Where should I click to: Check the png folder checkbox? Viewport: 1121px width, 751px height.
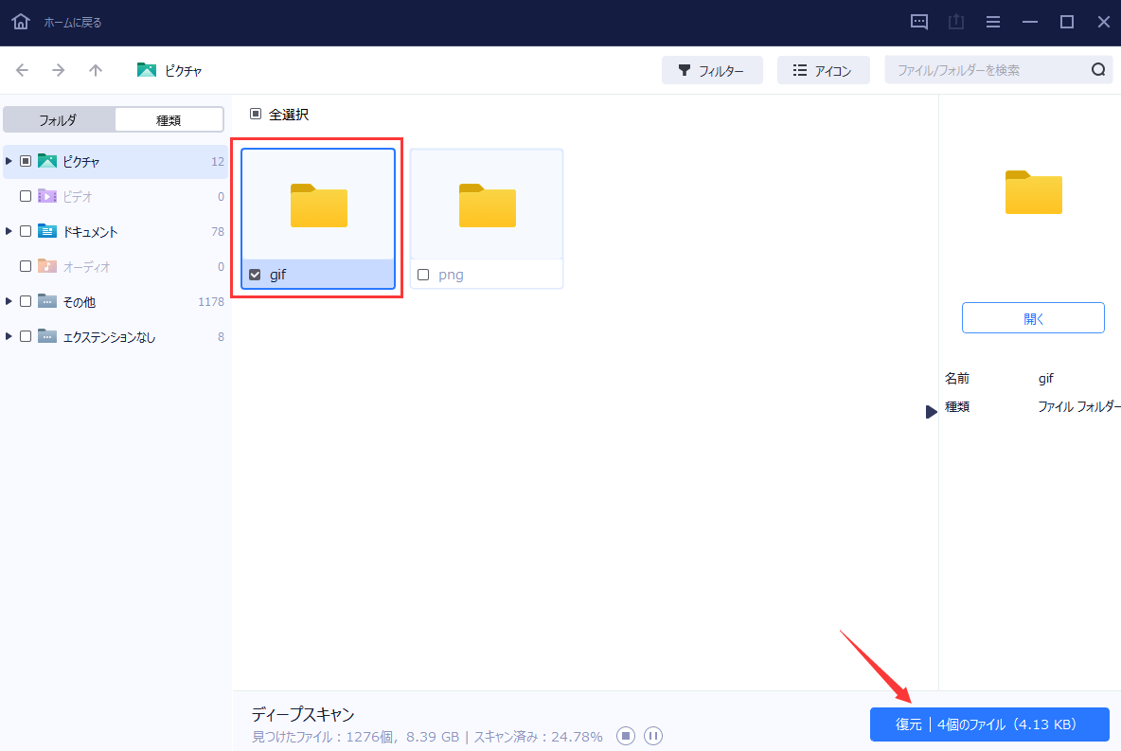click(x=423, y=275)
